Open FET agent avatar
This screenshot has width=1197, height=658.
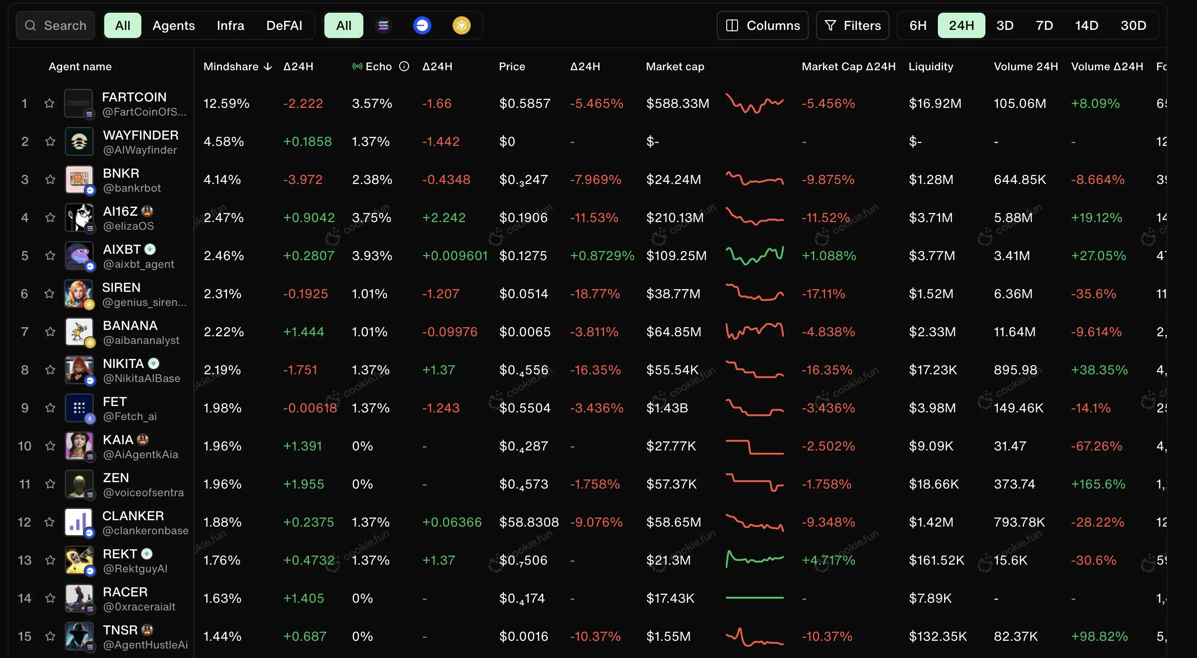(x=79, y=408)
